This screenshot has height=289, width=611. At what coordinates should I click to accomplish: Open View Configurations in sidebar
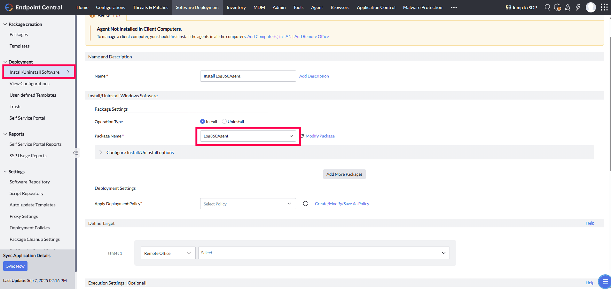29,84
